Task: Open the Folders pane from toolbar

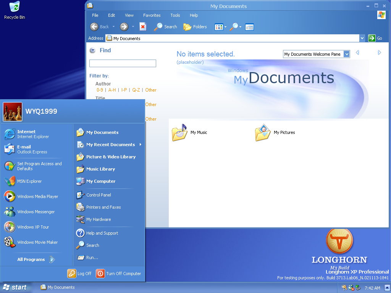Action: [x=195, y=27]
